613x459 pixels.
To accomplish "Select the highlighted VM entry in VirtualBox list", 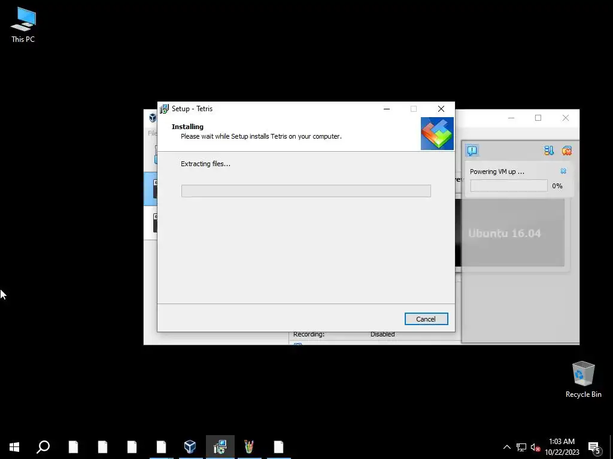I will [150, 189].
